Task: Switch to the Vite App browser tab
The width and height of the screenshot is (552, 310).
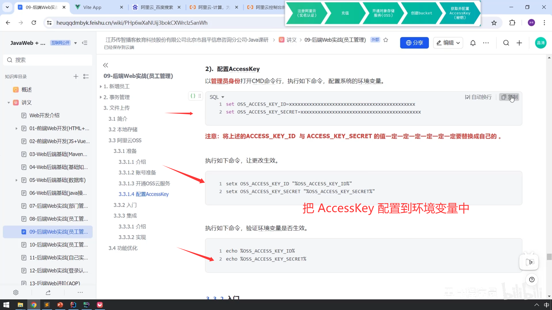Action: tap(92, 7)
